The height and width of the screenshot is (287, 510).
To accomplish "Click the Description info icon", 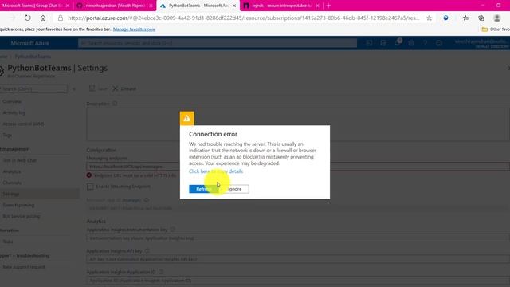I will (115, 104).
